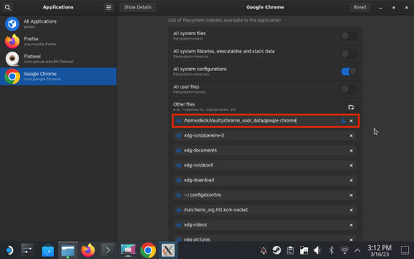Remove the /run/.heim_org.h5l.kcm-socket entry
Viewport: 414px width, 259px height.
click(351, 210)
